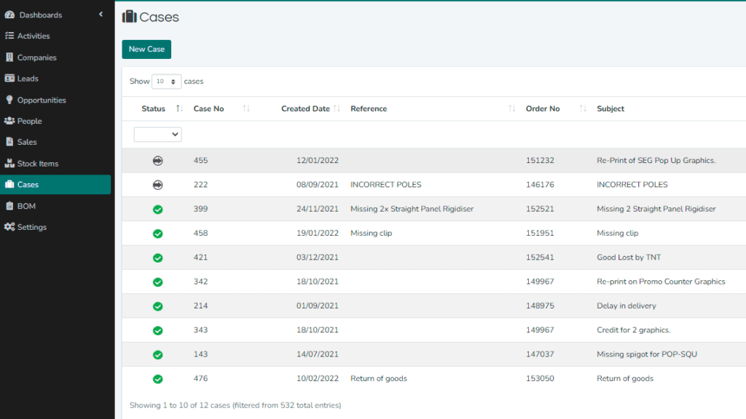Click the Settings gears icon
746x419 pixels.
(x=9, y=227)
